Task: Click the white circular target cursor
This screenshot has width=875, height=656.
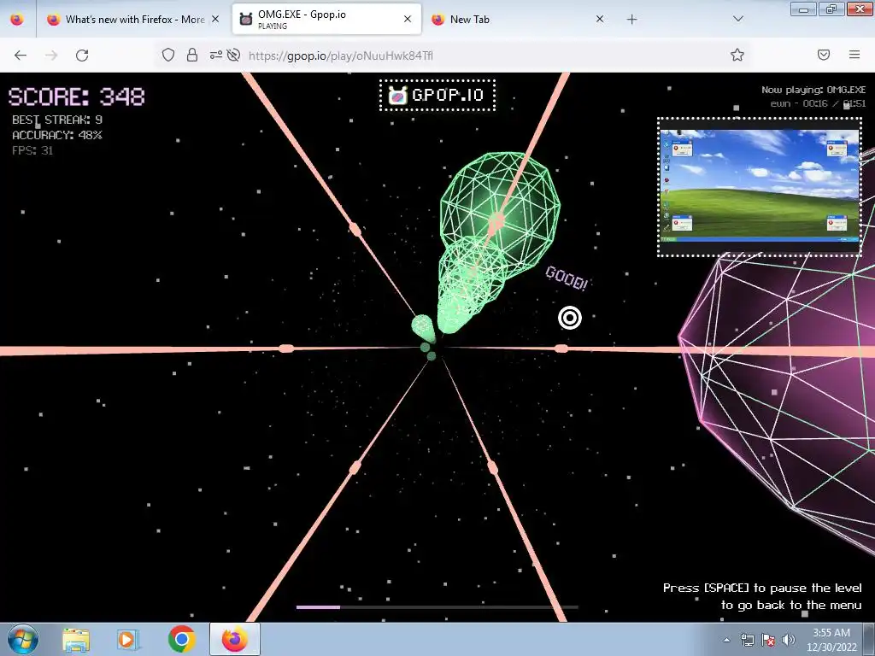Action: pos(570,318)
